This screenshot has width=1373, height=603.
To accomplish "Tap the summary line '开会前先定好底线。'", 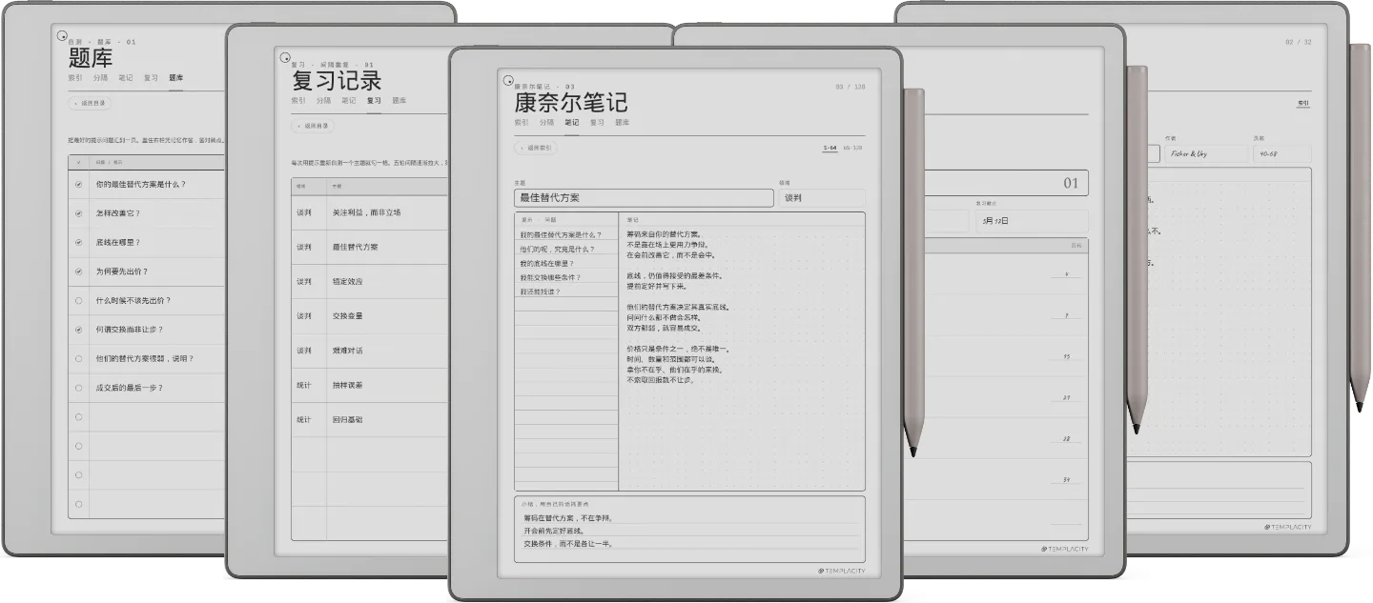I will point(555,531).
